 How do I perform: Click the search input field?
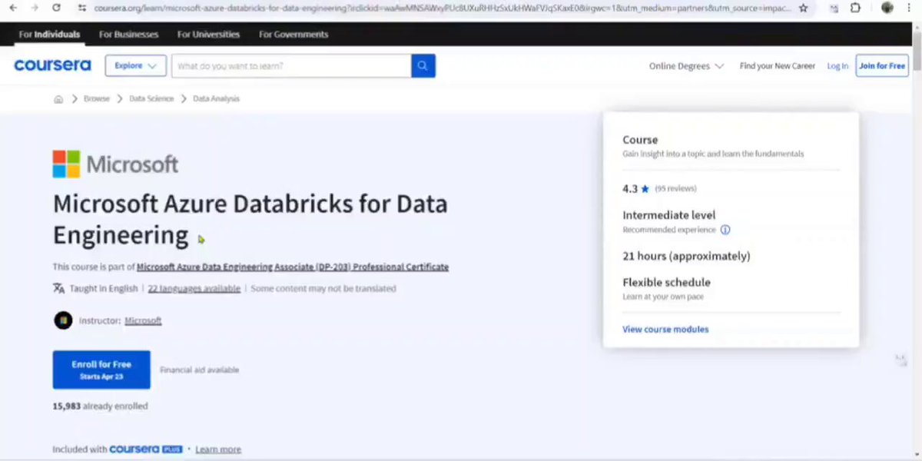pyautogui.click(x=291, y=66)
